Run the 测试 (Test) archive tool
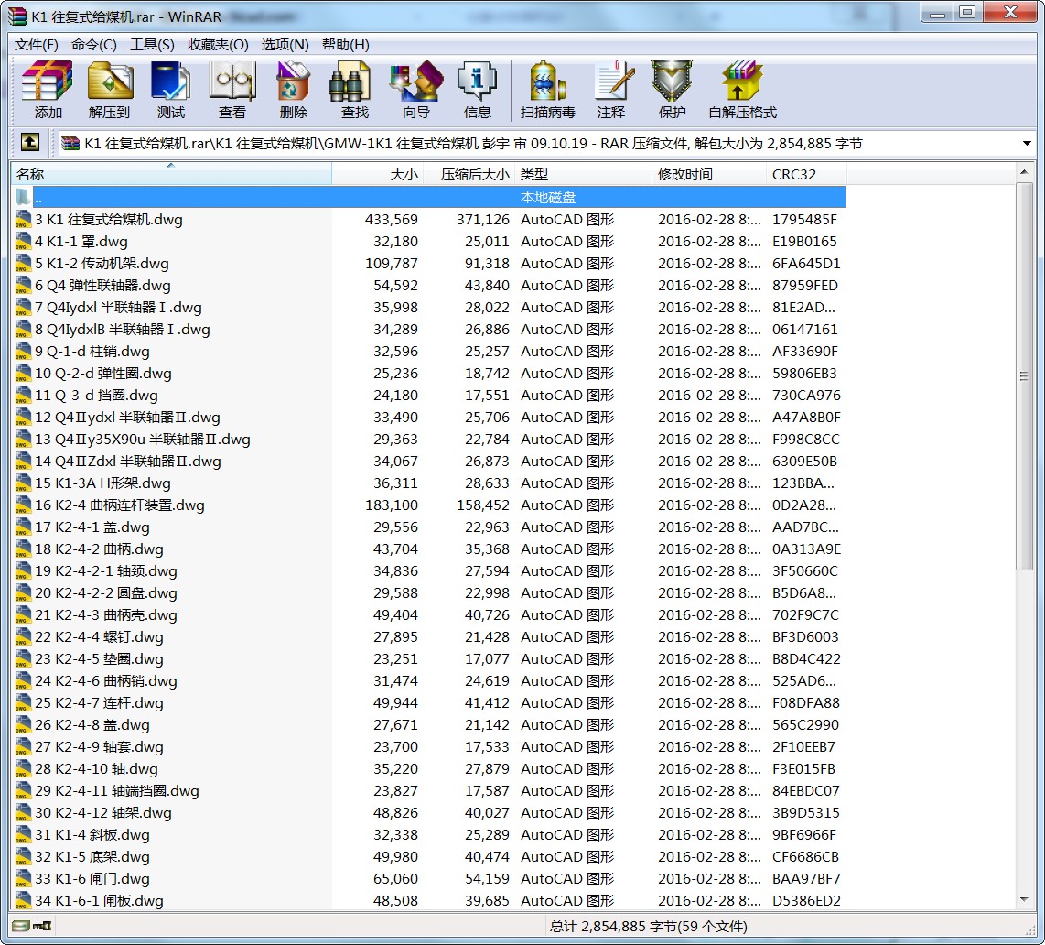1045x945 pixels. (x=170, y=91)
